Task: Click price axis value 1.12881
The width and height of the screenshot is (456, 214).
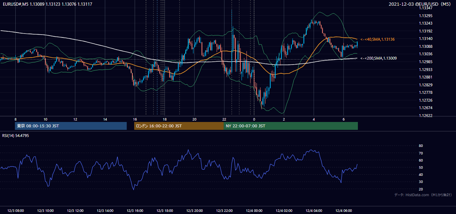Action: pos(426,77)
